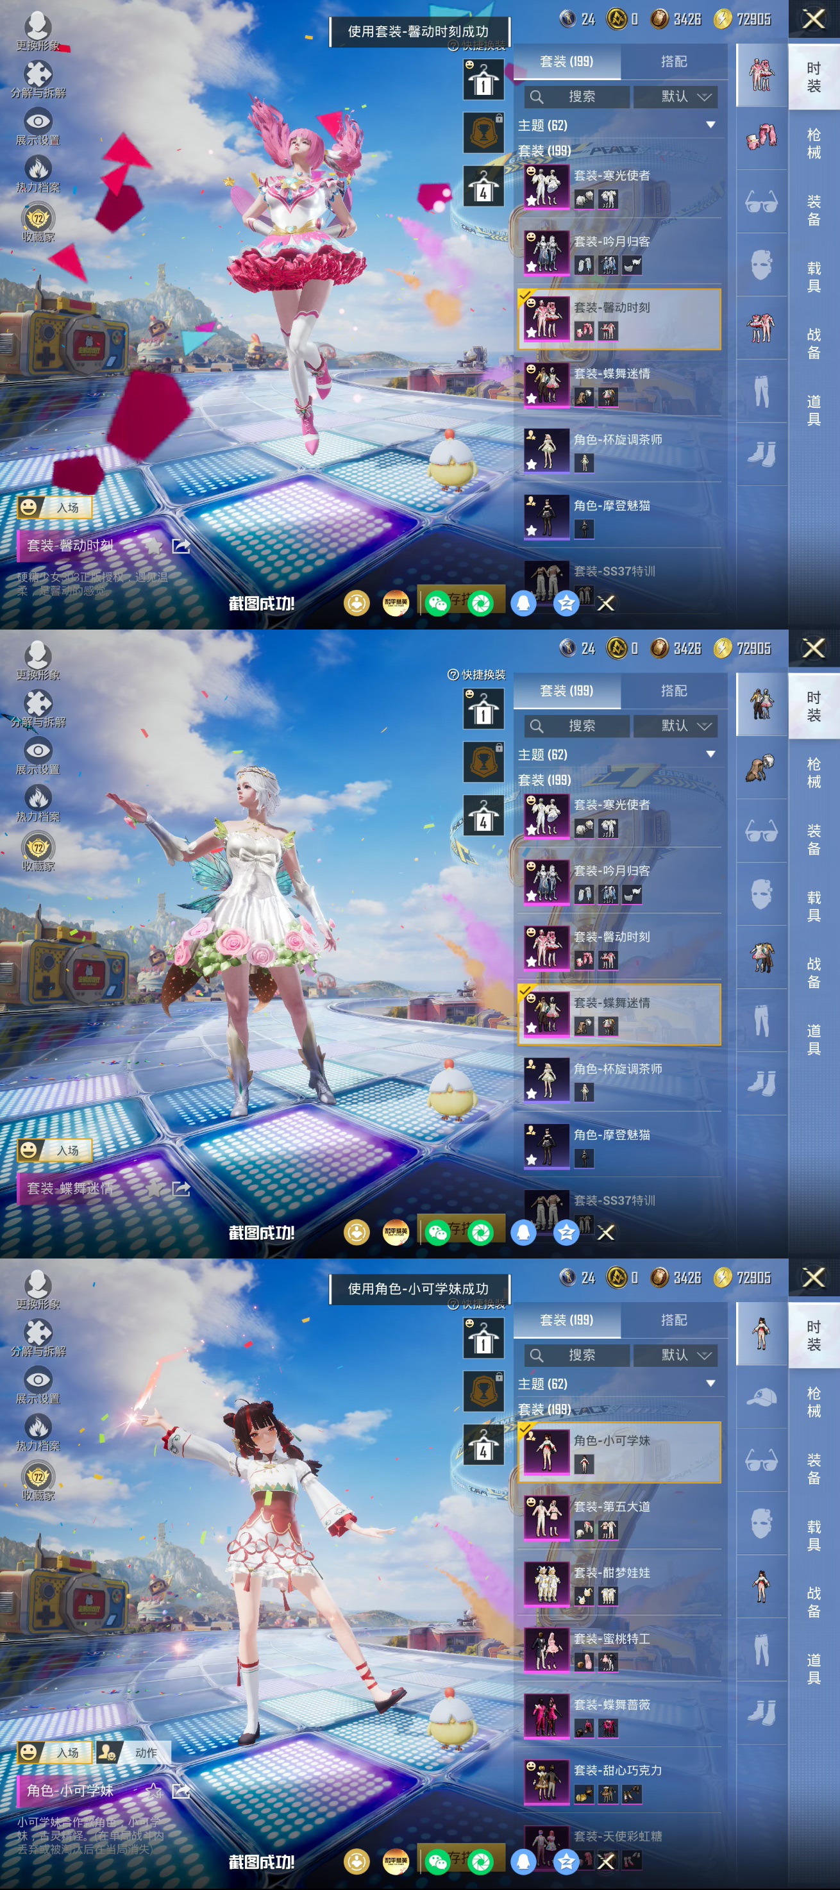Select wardrobe slot 4 in pink-haired character screenshot
Screen dimensions: 840x1890
coord(483,186)
